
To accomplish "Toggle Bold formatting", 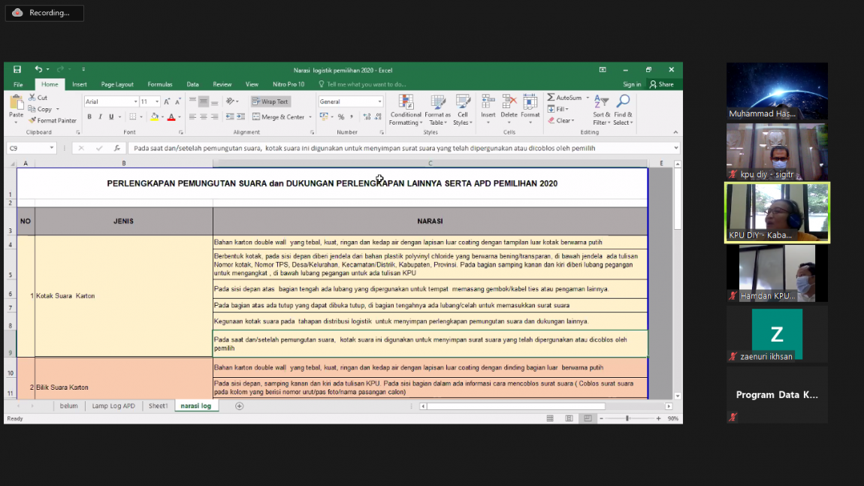I will (x=89, y=117).
